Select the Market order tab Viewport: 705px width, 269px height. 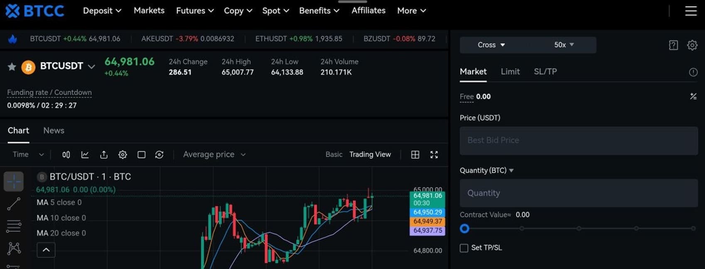[x=473, y=71]
